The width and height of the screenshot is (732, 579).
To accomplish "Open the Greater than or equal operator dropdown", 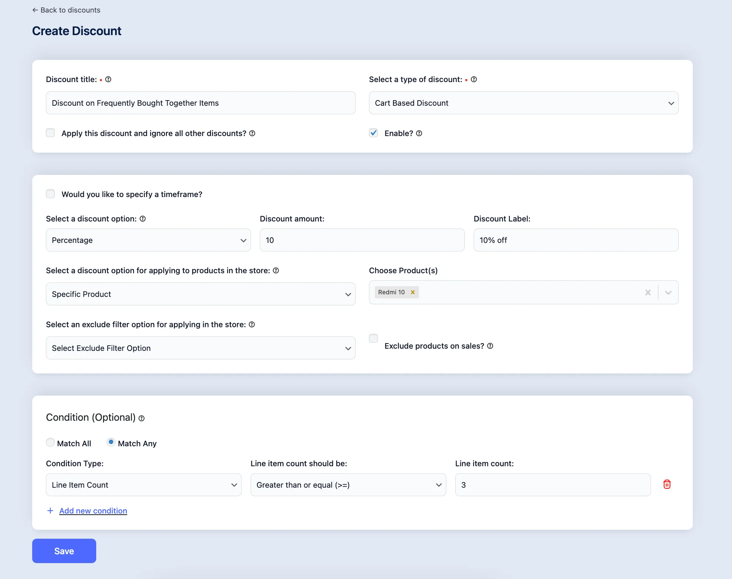I will [x=348, y=485].
